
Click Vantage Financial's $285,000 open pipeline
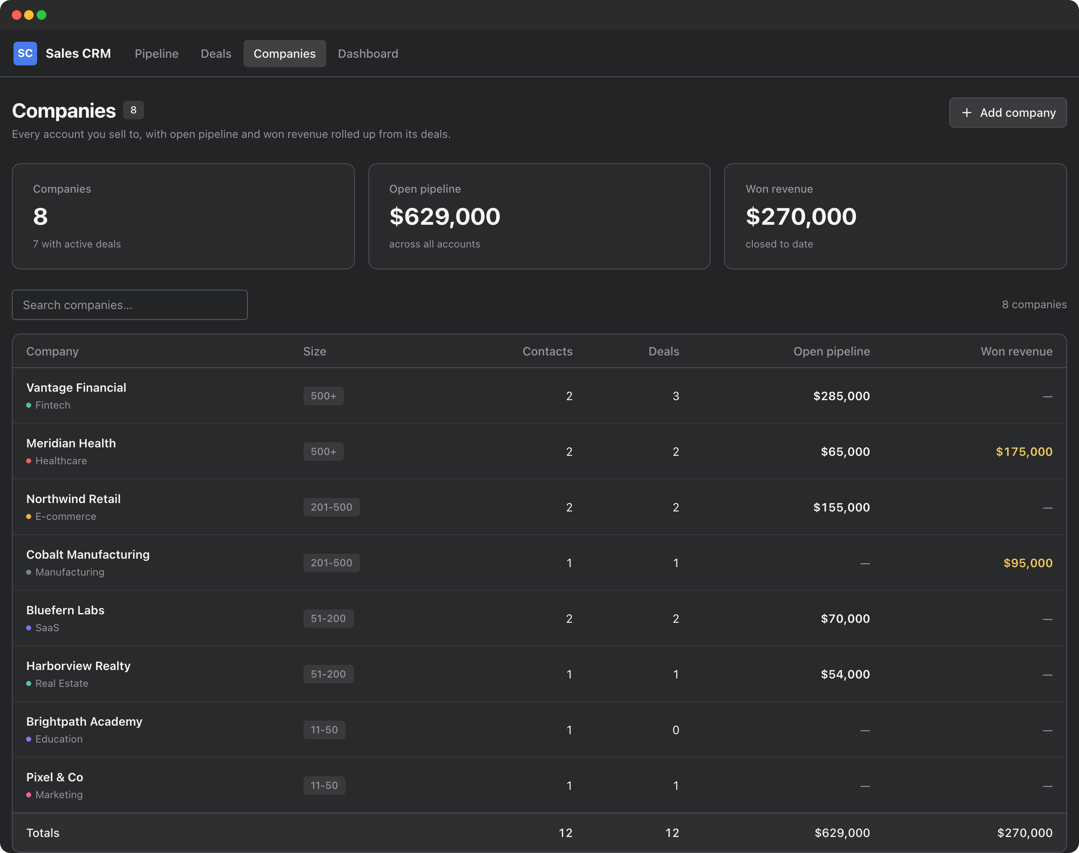(841, 396)
